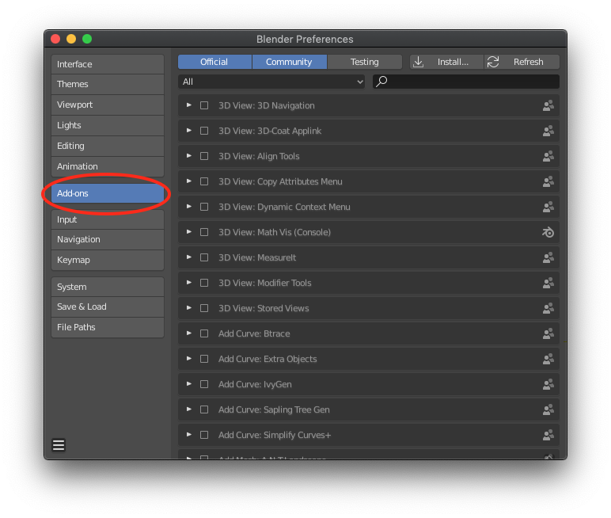Open the Animation preferences section

tap(108, 166)
